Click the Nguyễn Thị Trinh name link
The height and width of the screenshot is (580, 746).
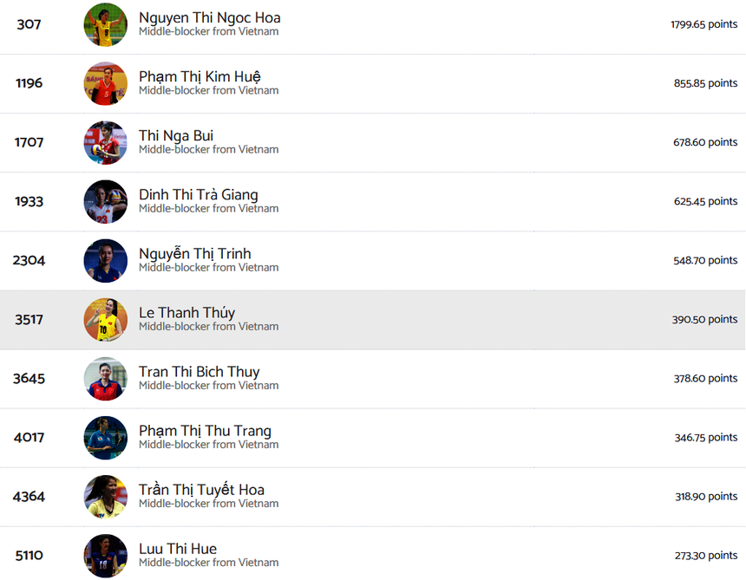[x=194, y=253]
